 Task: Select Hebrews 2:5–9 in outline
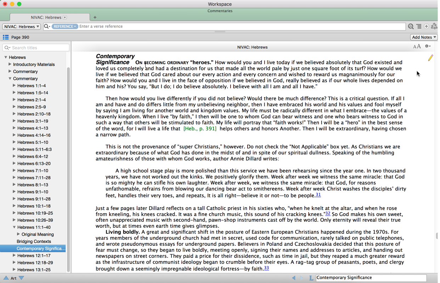(32, 107)
